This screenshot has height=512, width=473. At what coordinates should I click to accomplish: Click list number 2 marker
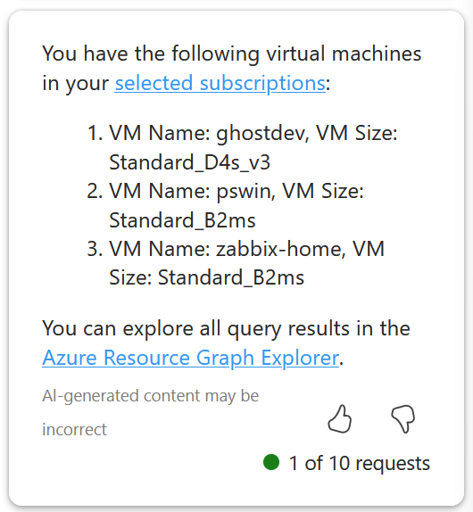(x=95, y=191)
